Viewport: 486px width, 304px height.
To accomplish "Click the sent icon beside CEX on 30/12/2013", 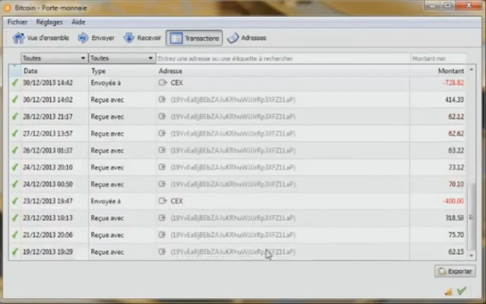I will (x=162, y=82).
